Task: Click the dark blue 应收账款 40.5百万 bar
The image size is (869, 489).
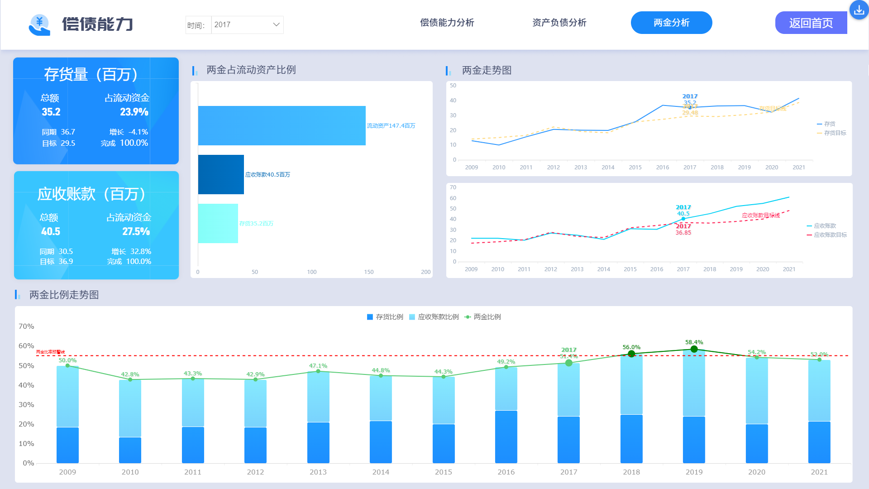Action: tap(221, 174)
